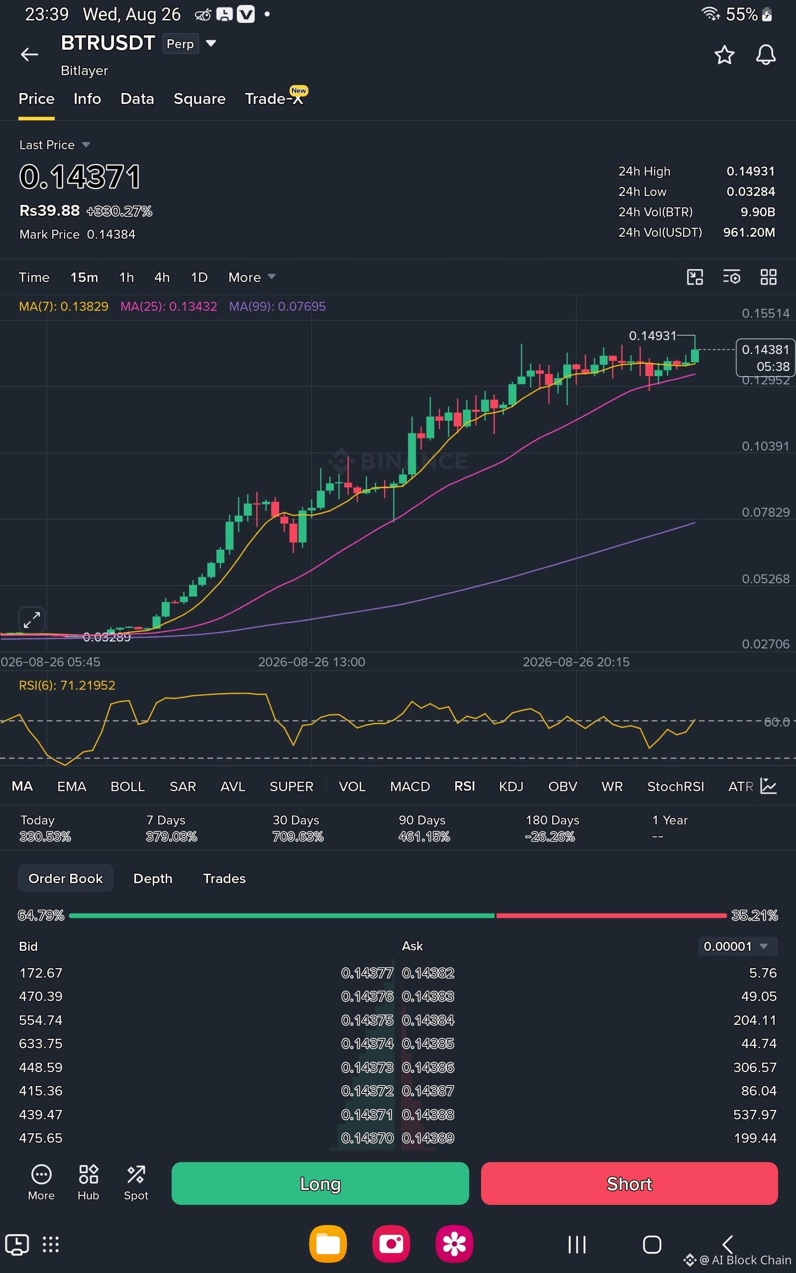Tap the red Short button
Viewport: 796px width, 1273px height.
pyautogui.click(x=629, y=1183)
